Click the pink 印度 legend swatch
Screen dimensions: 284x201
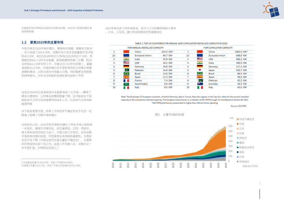(238, 133)
